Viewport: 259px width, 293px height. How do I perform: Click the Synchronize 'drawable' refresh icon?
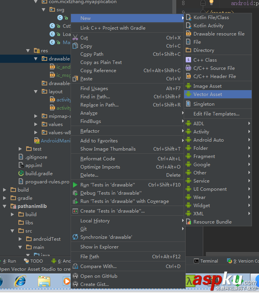tap(76, 237)
